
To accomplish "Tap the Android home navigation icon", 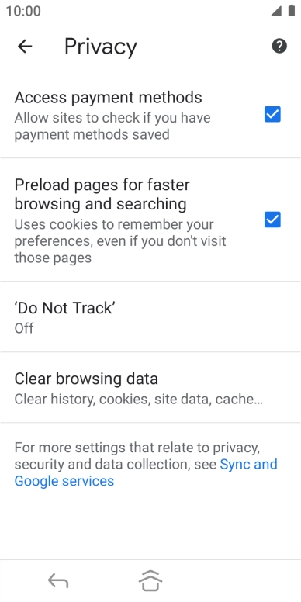I will 150,580.
